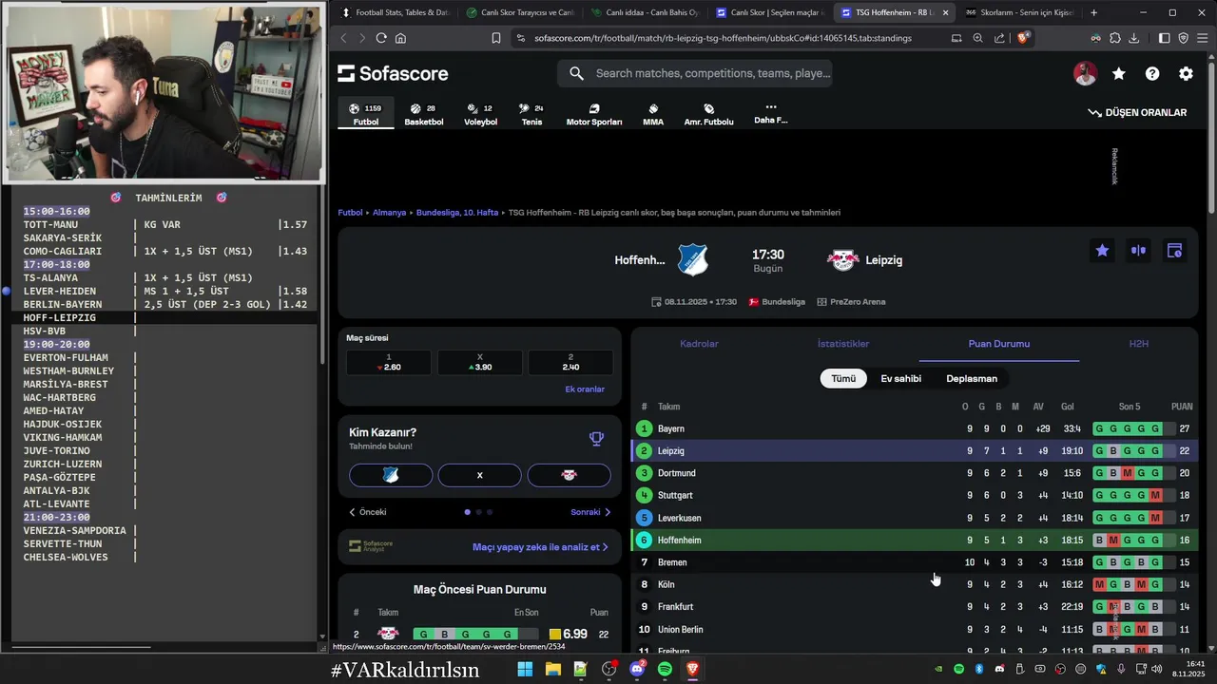The width and height of the screenshot is (1217, 684).
Task: Go to browser home page
Action: click(400, 38)
